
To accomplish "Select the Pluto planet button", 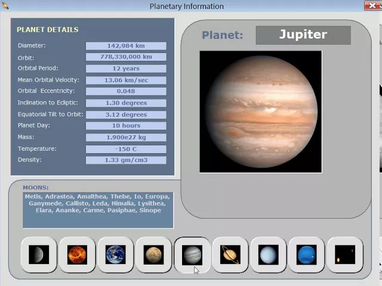I will (x=345, y=254).
